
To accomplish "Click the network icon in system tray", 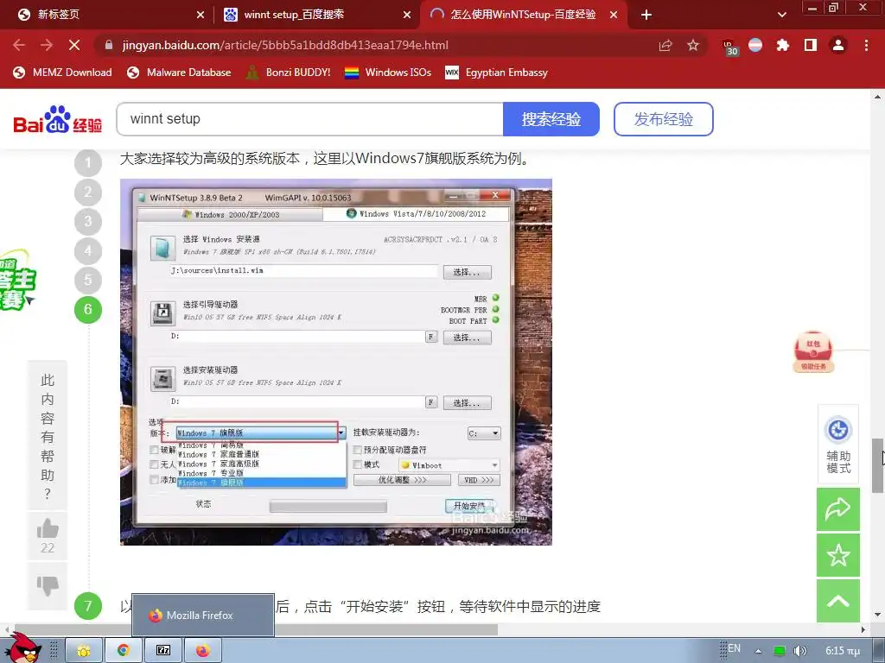I will click(779, 651).
